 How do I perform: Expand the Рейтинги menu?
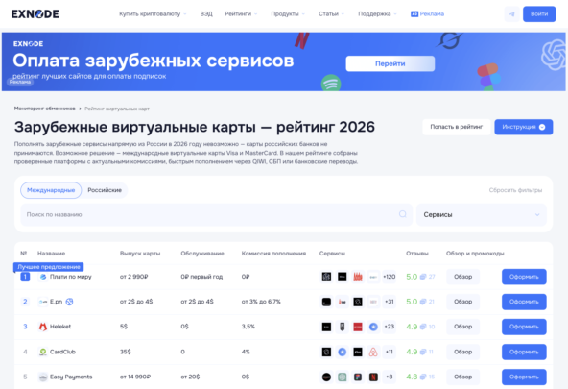pos(241,14)
